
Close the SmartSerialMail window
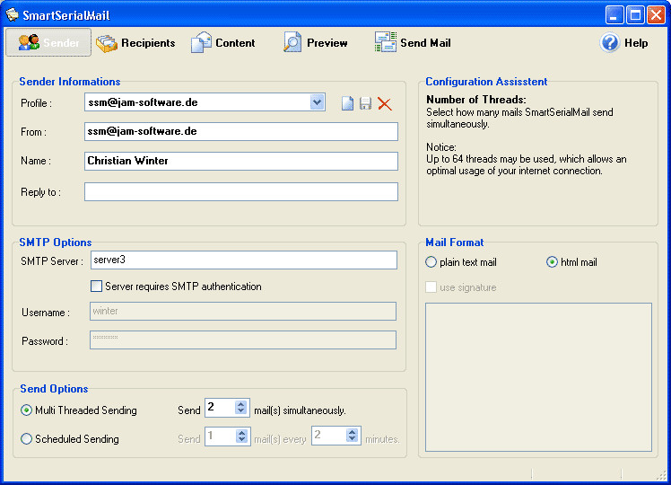coord(656,15)
